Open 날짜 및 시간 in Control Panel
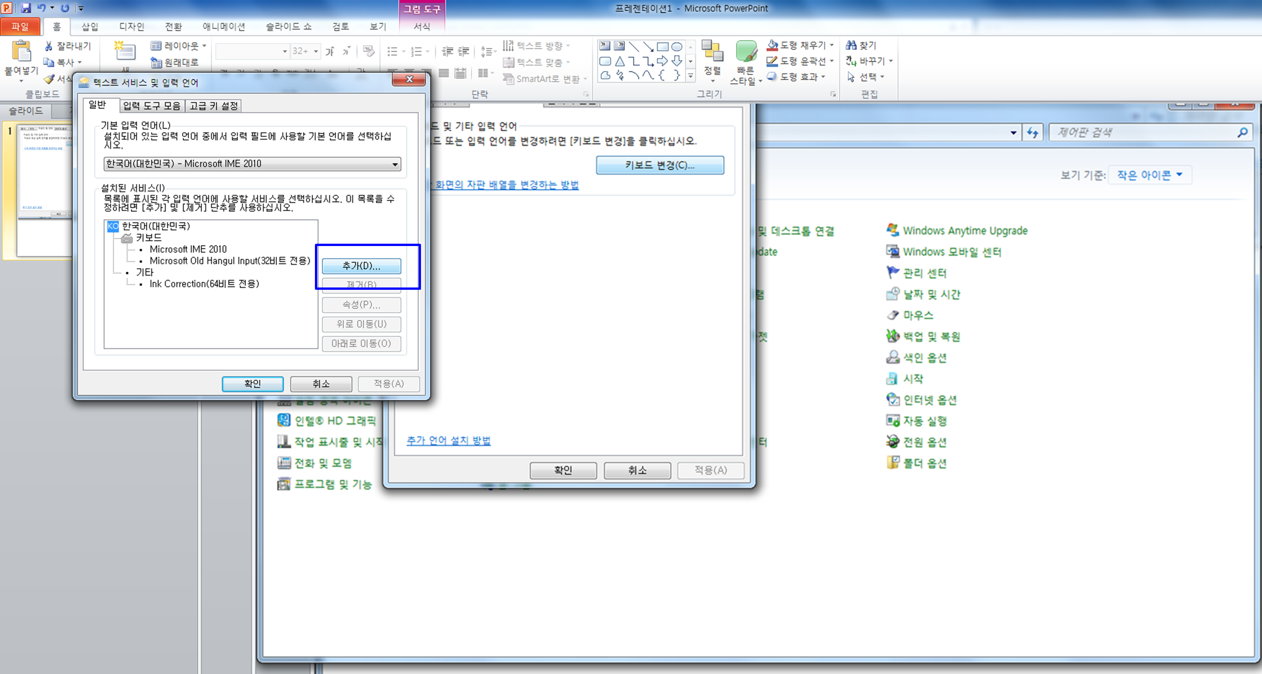 click(x=931, y=294)
